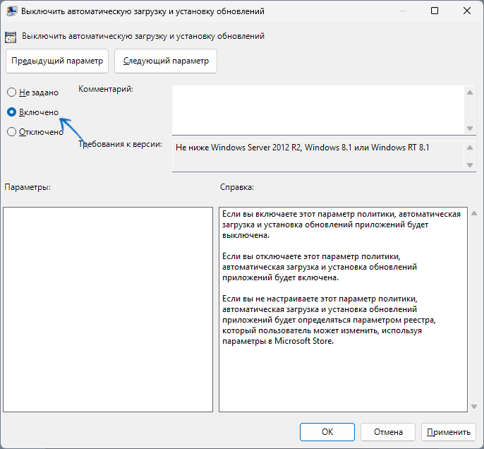
Task: Focus the Комментарий text field
Action: click(x=317, y=109)
